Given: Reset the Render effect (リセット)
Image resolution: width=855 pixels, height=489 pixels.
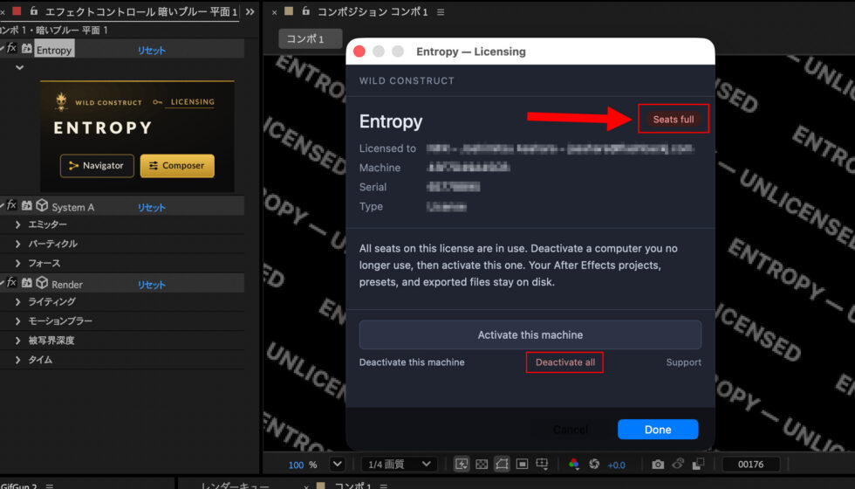Looking at the screenshot, I should point(151,285).
